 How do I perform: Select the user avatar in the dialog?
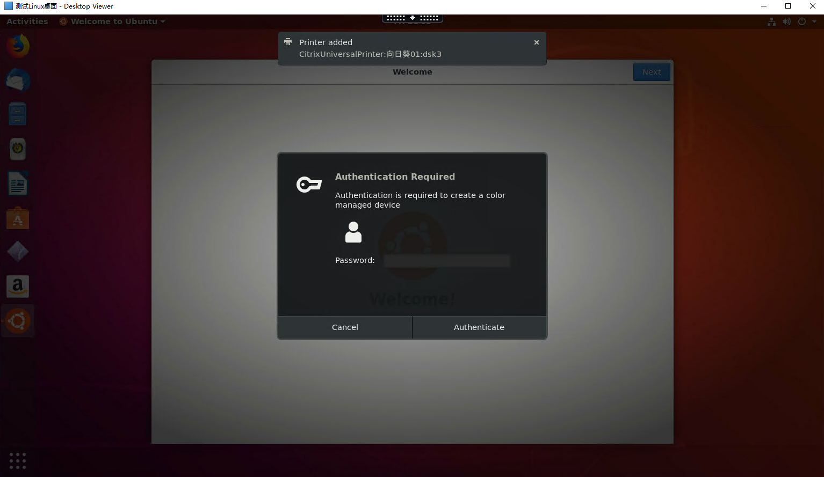tap(353, 232)
